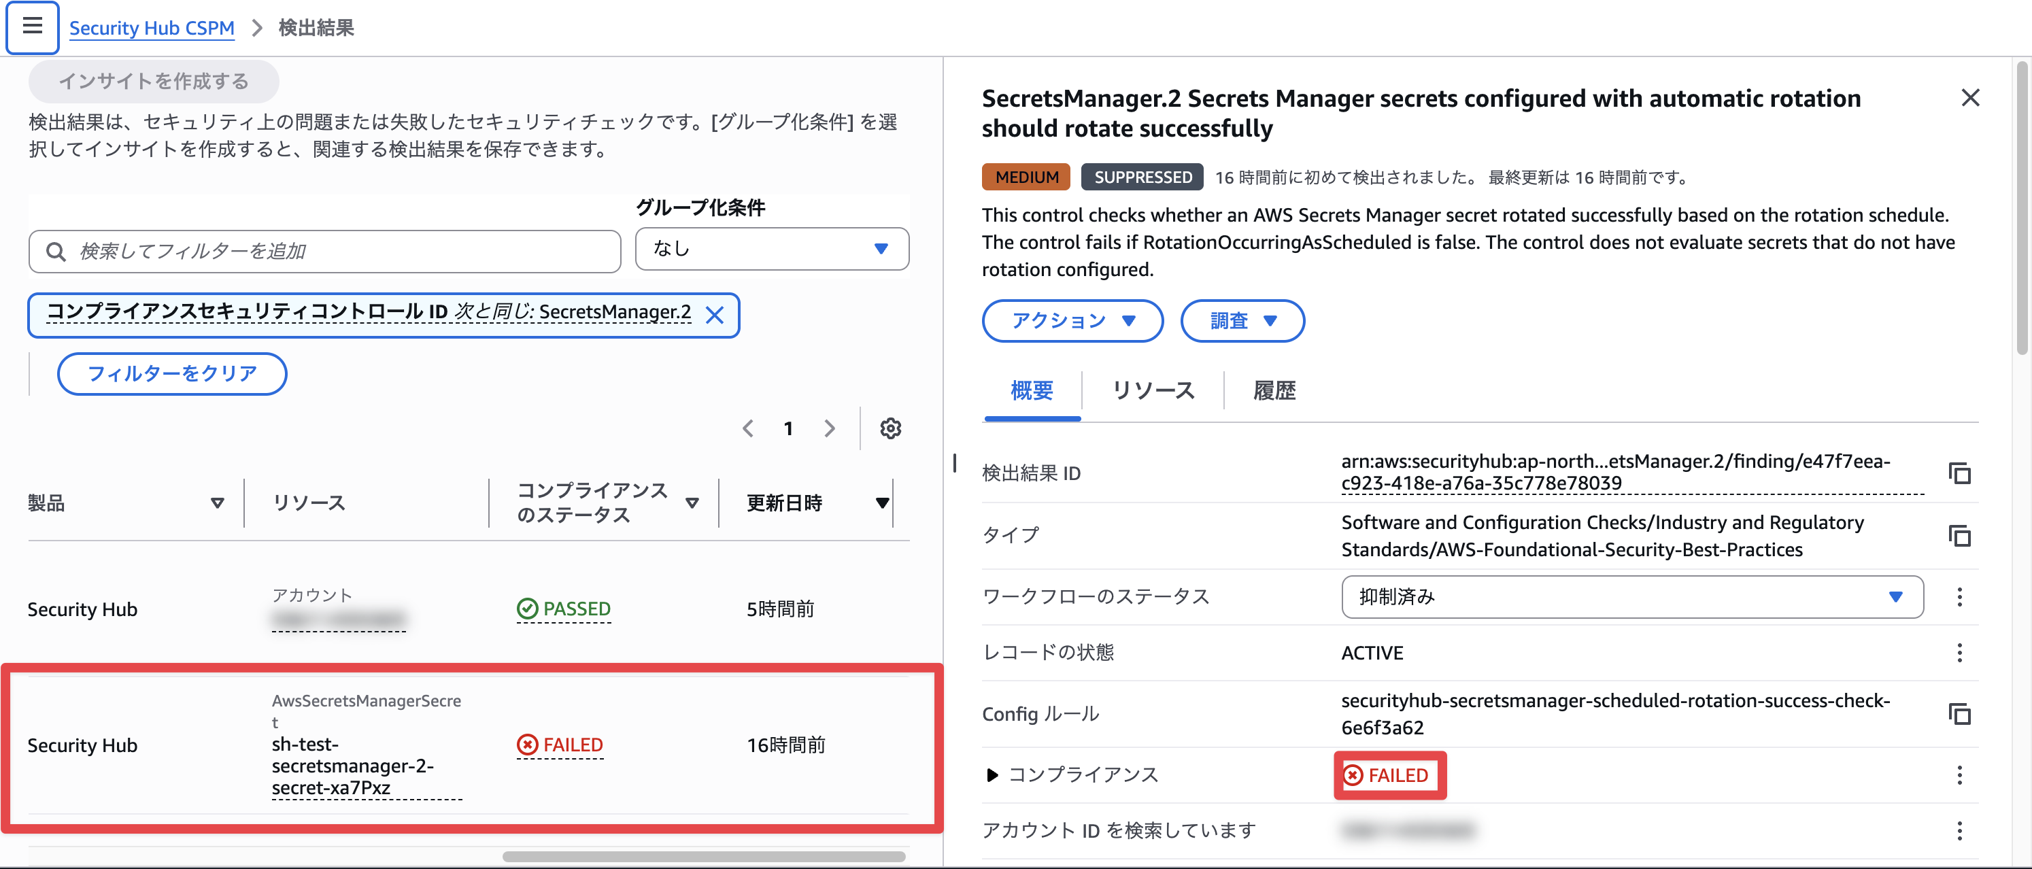Remove the SecretsManager.2 filter chip
Image resolution: width=2032 pixels, height=869 pixels.
pyautogui.click(x=715, y=316)
